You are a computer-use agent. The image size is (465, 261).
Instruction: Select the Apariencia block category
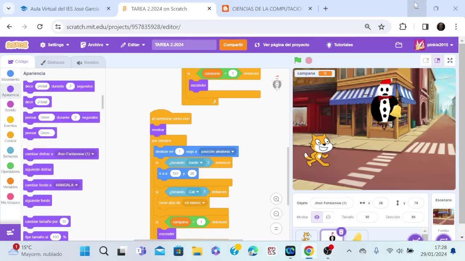pos(10,91)
